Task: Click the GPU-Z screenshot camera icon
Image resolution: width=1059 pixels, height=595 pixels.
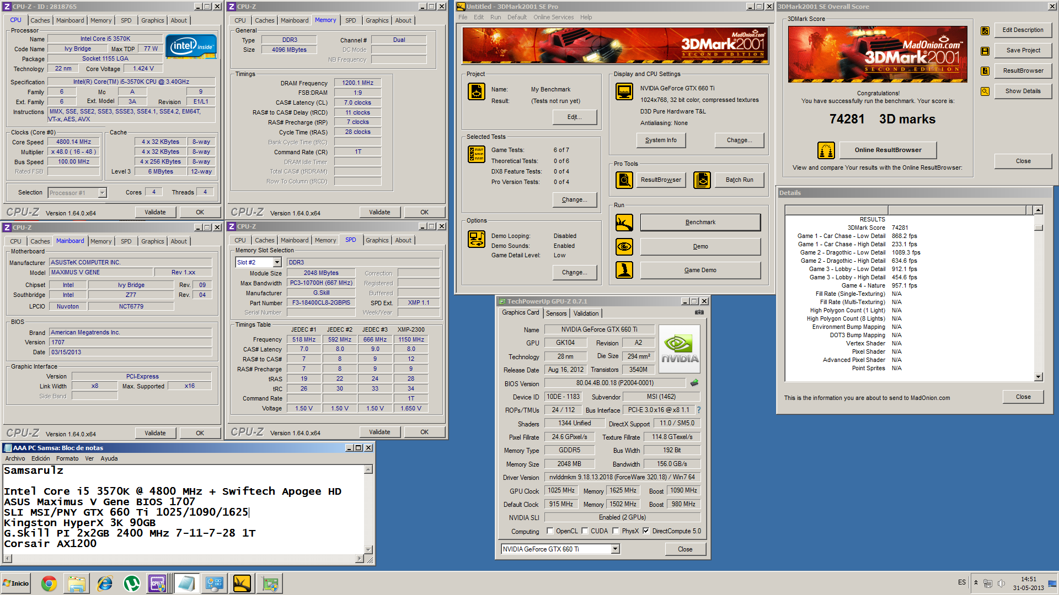Action: pyautogui.click(x=699, y=312)
